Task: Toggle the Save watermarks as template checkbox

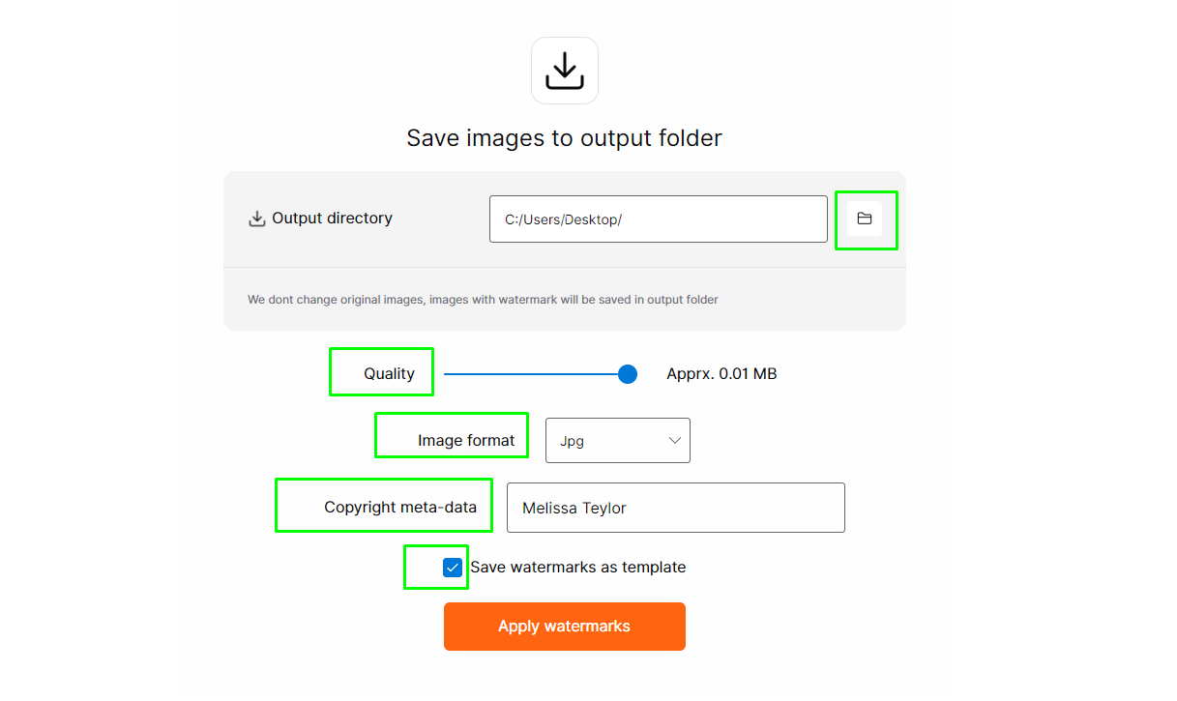Action: click(453, 568)
